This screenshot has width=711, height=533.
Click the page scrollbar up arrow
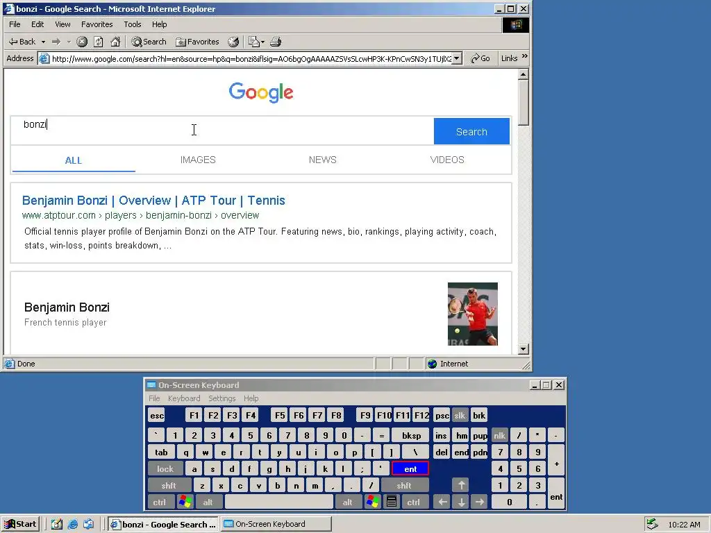coord(524,74)
